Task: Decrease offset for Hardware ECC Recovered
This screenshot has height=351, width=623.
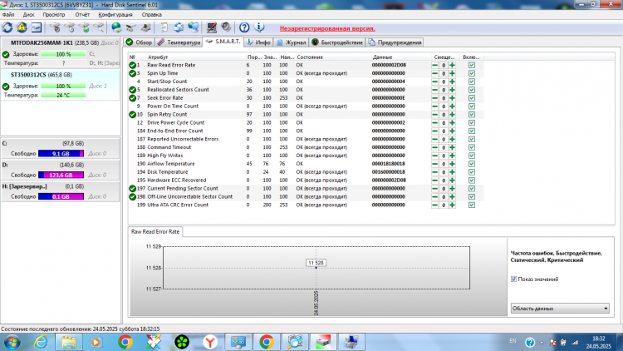Action: (435, 180)
